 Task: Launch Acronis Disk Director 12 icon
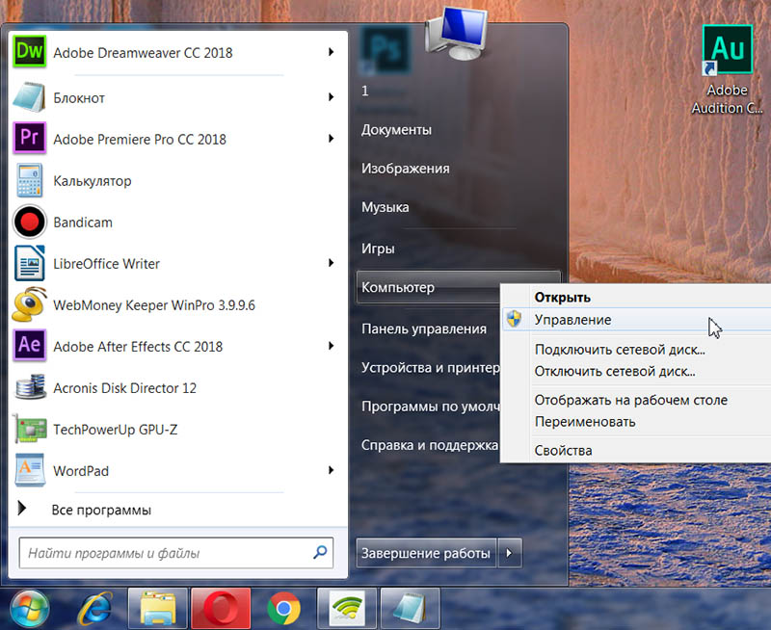pos(30,387)
